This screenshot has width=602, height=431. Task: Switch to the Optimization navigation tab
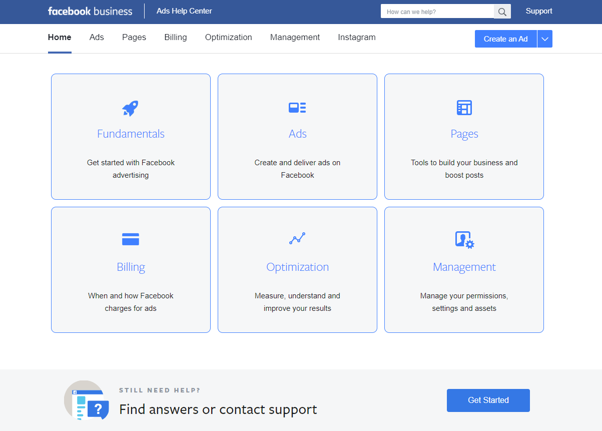[x=229, y=38]
